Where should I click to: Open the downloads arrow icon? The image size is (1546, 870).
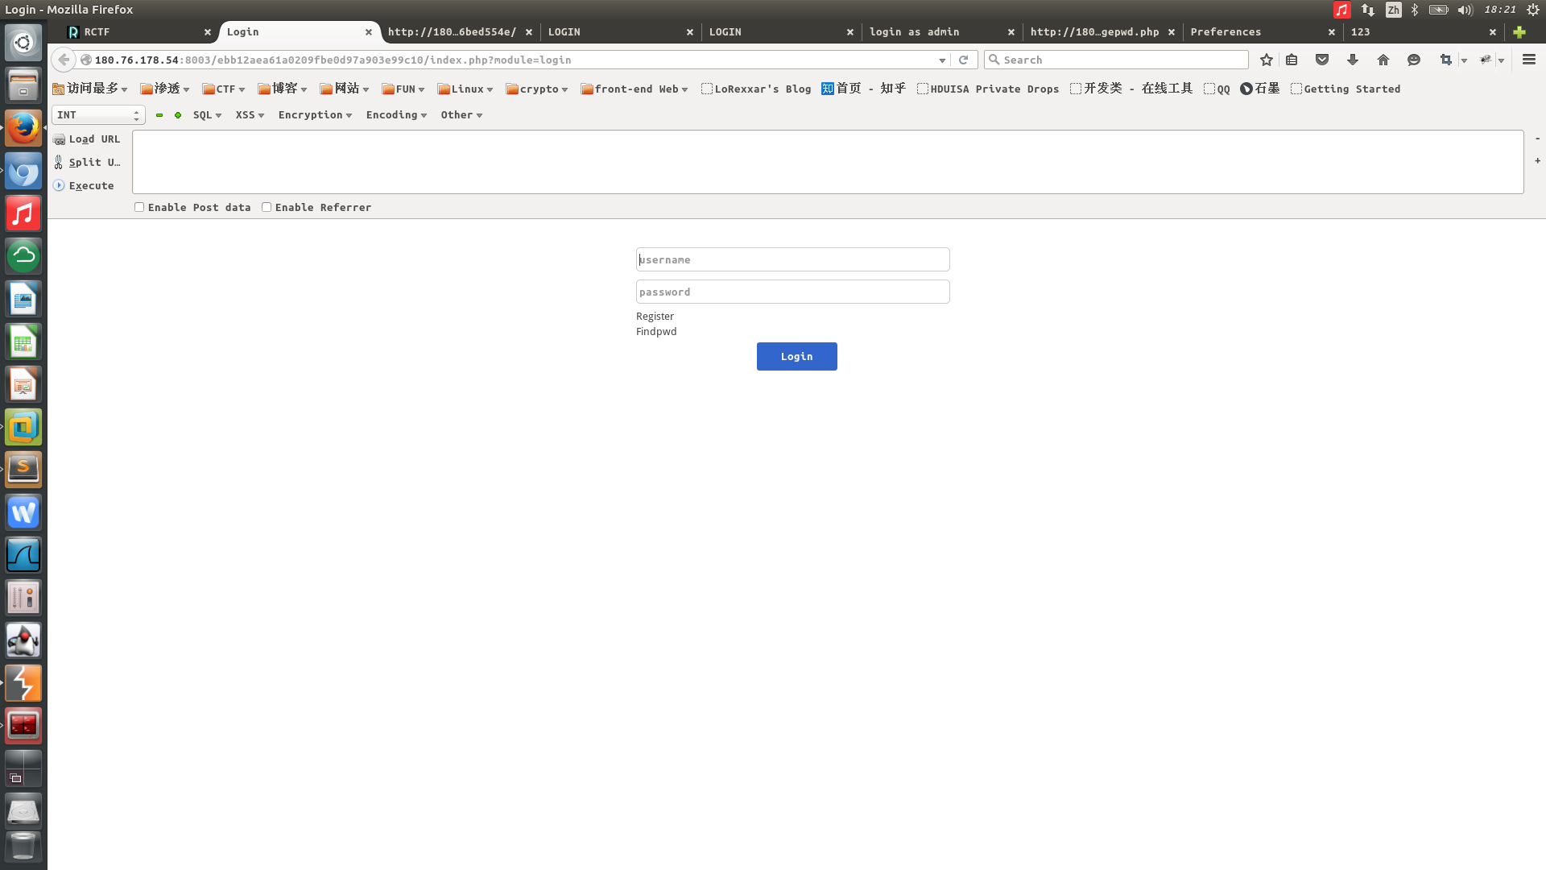[x=1353, y=60]
